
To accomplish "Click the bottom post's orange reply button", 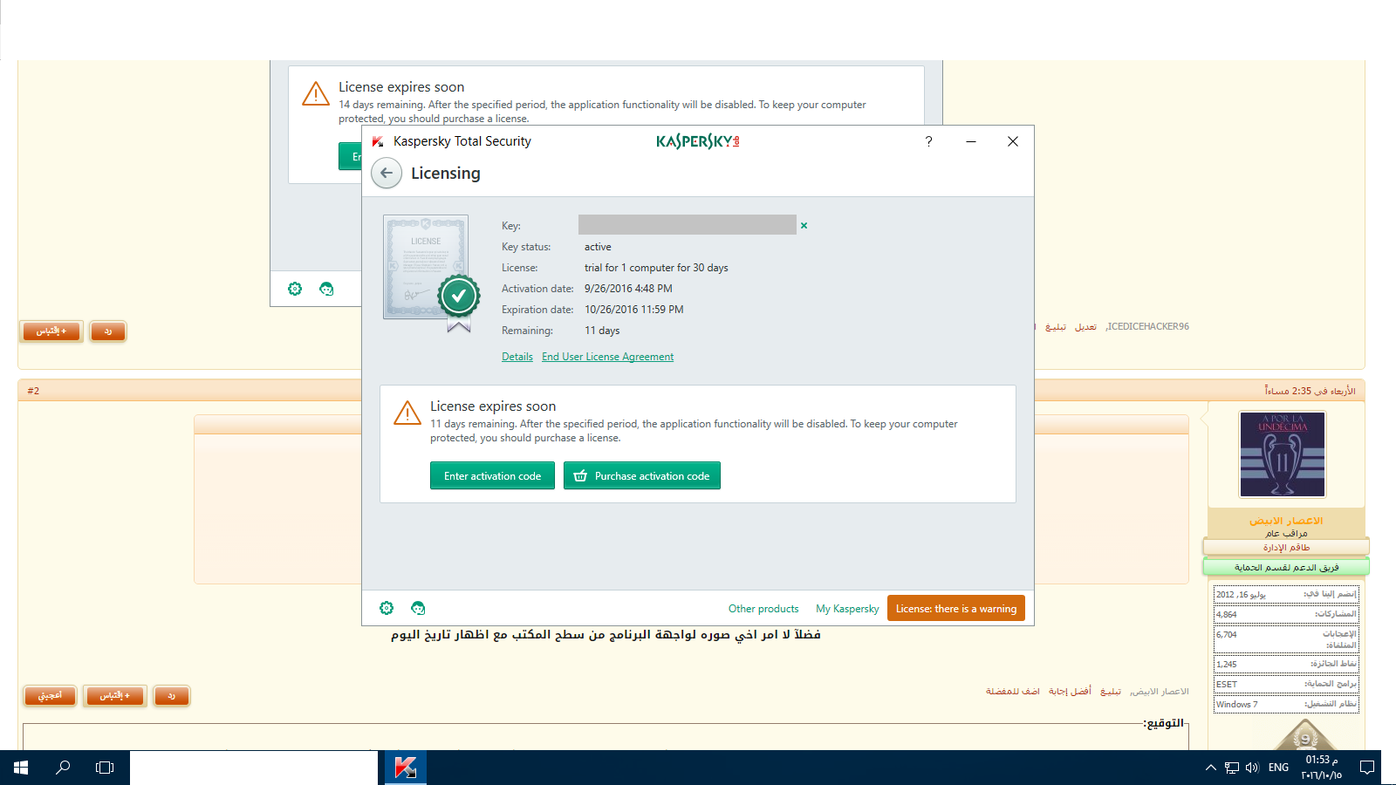I will [171, 696].
